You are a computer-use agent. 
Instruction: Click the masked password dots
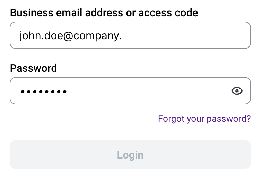[44, 92]
